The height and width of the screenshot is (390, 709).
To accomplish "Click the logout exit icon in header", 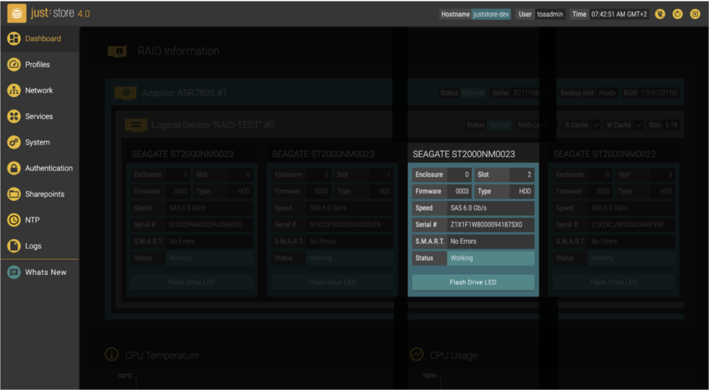I will (x=695, y=14).
